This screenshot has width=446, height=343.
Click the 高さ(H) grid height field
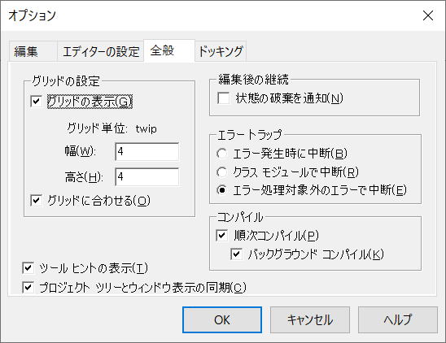coord(147,176)
